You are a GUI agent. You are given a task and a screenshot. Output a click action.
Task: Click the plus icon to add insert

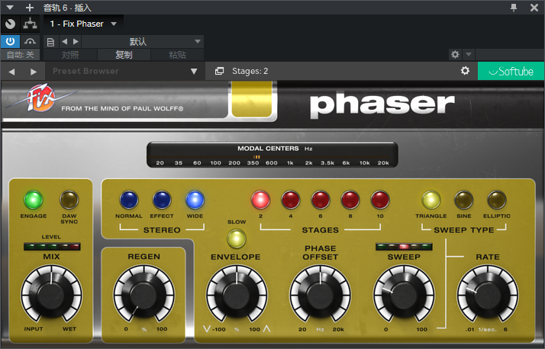[30, 8]
